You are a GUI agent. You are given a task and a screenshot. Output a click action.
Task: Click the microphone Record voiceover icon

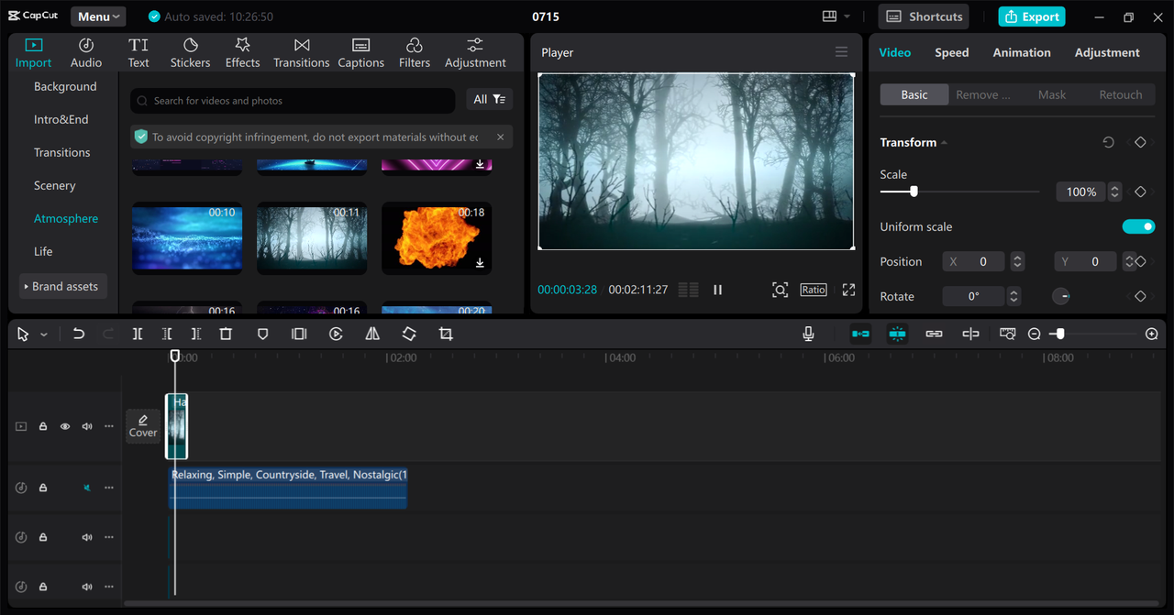[x=808, y=335]
